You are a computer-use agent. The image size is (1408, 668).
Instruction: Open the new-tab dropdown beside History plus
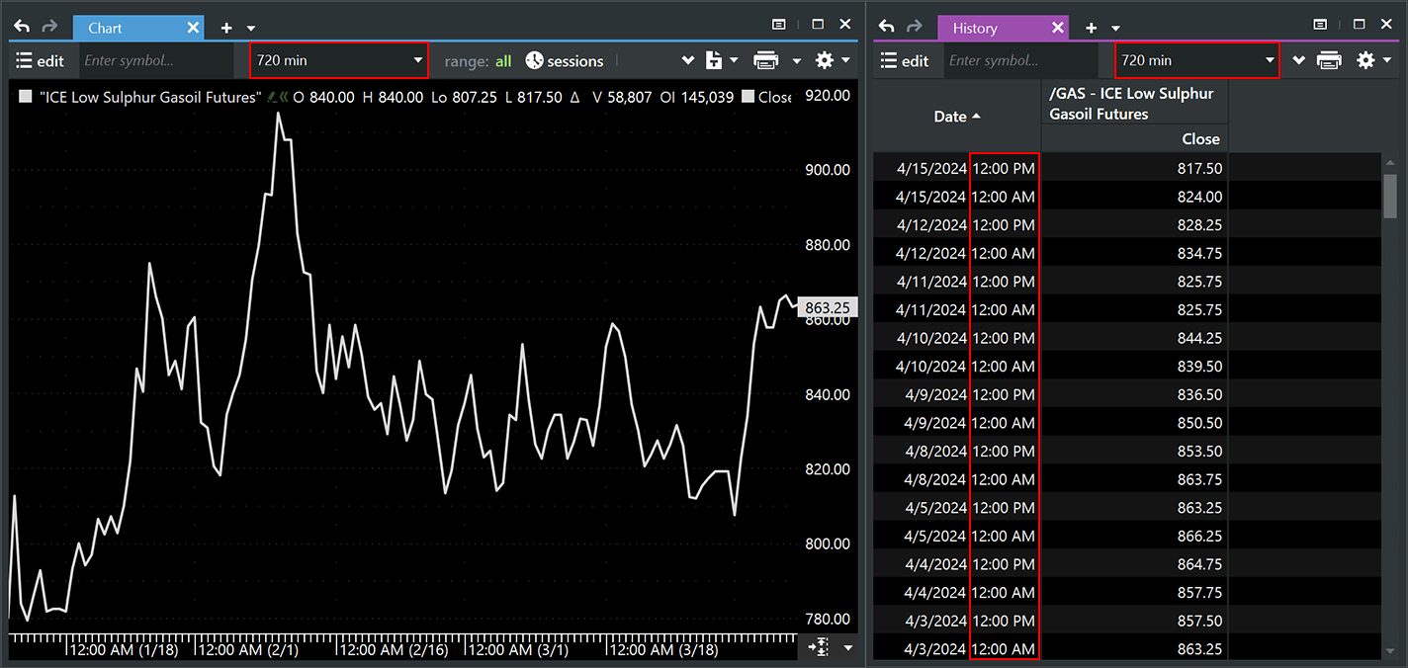point(1116,29)
